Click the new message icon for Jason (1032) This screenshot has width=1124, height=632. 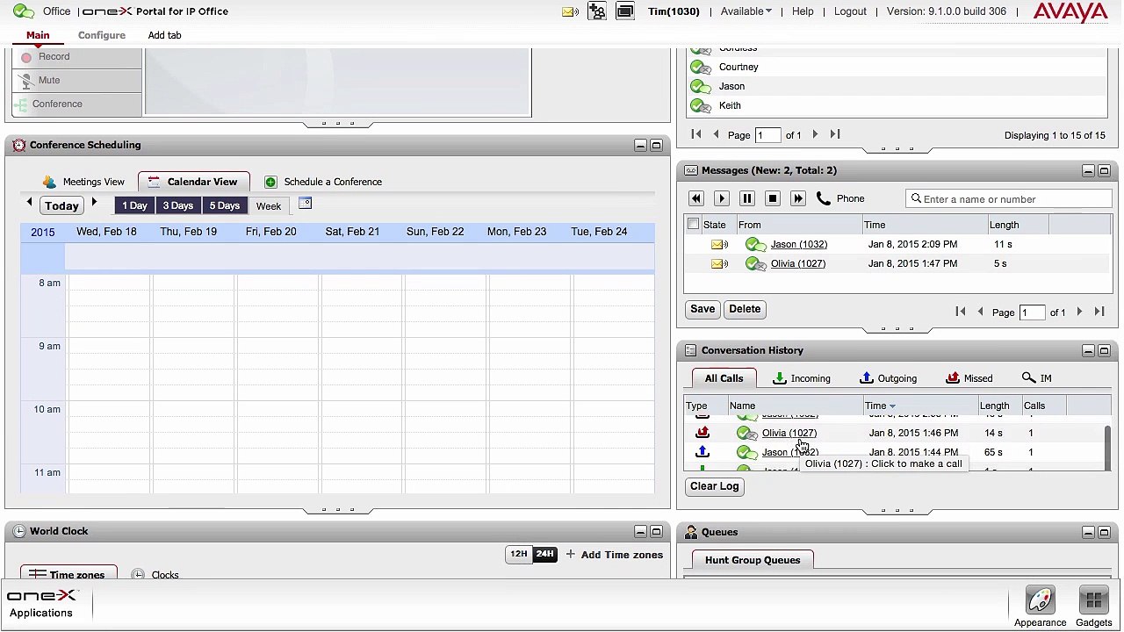click(719, 244)
